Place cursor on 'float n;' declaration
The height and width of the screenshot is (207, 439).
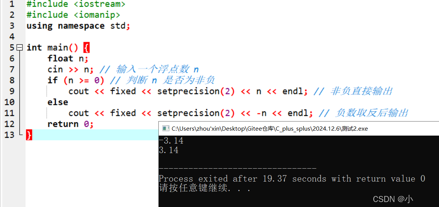tap(68, 58)
